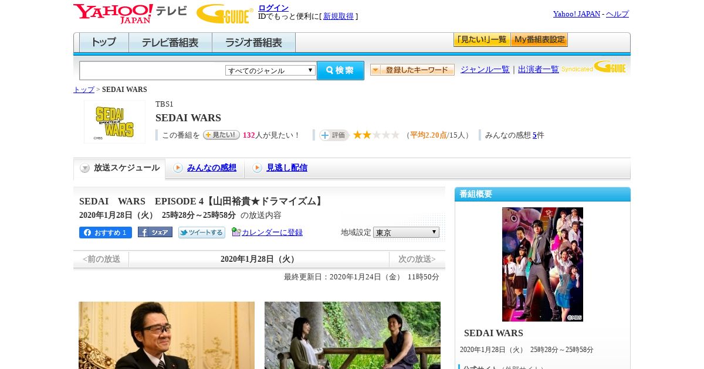Screen dimensions: 704x369
Task: Focus the keyword search input field
Action: pyautogui.click(x=153, y=70)
